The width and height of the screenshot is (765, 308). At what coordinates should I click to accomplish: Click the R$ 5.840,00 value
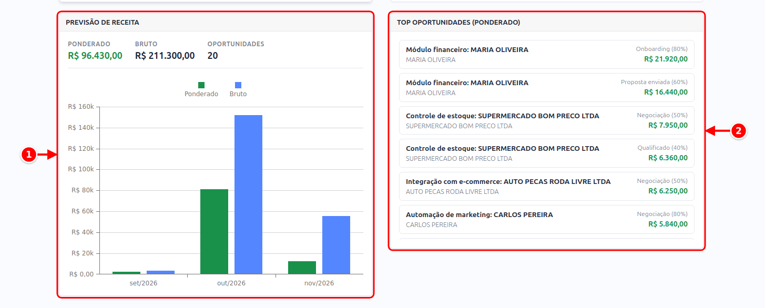click(668, 224)
